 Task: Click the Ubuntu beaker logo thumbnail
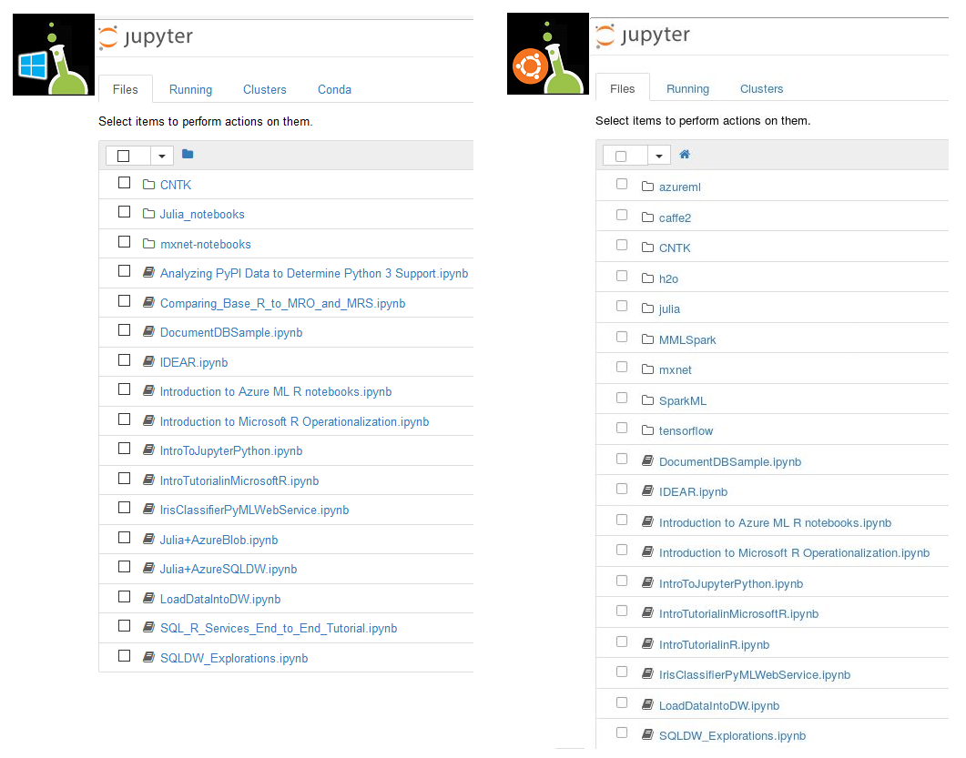click(x=547, y=53)
